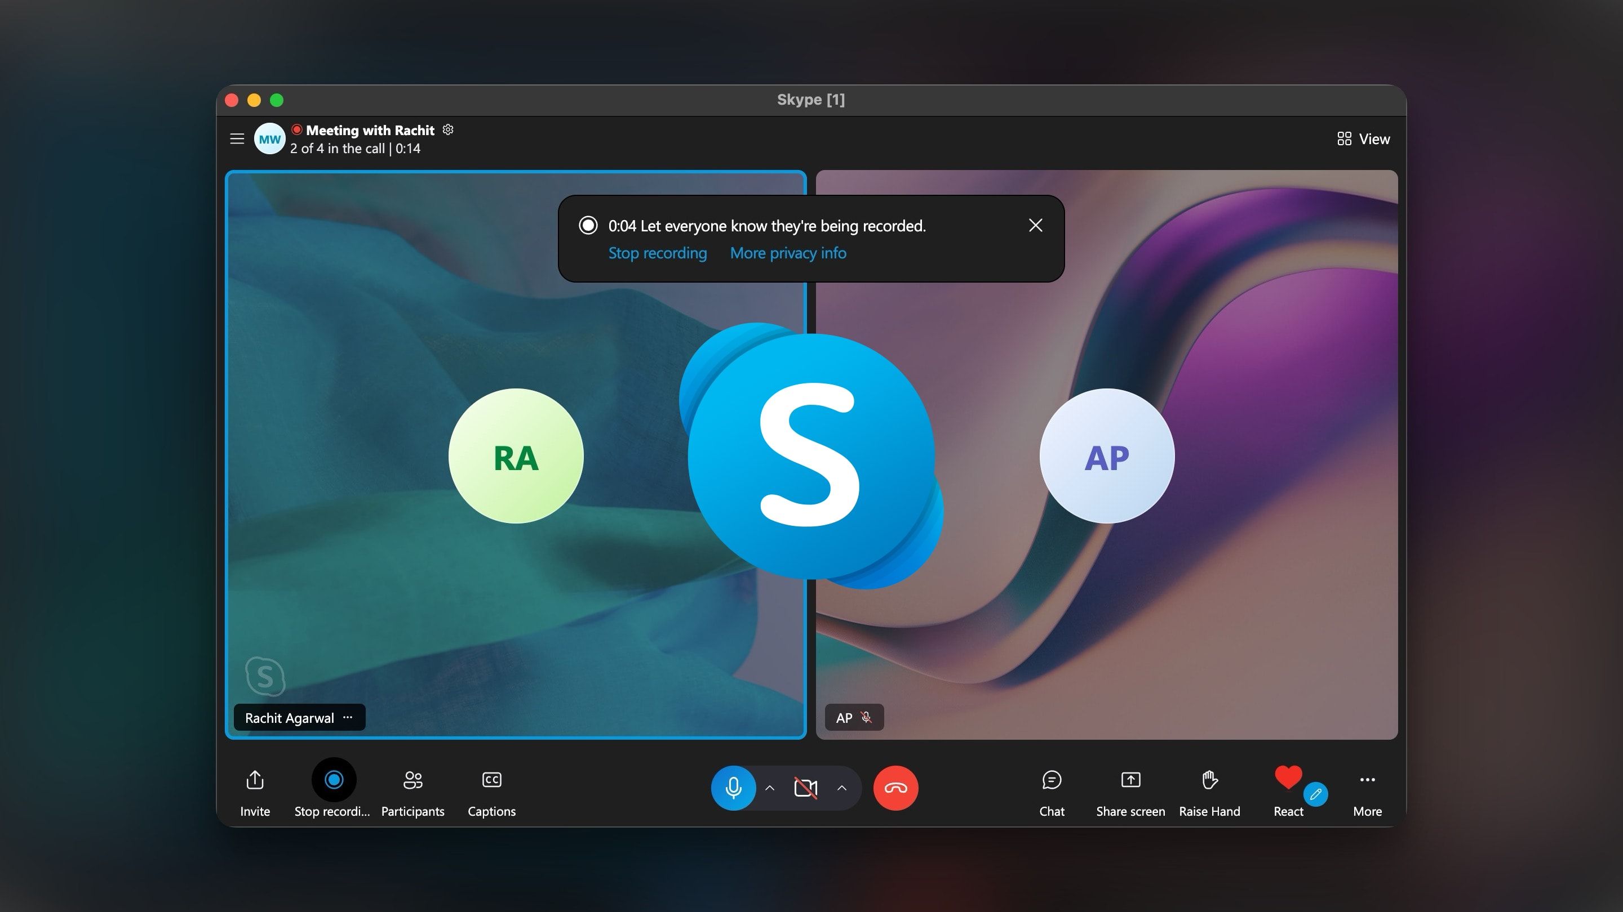Image resolution: width=1623 pixels, height=912 pixels.
Task: Expand camera video options arrow
Action: click(842, 787)
